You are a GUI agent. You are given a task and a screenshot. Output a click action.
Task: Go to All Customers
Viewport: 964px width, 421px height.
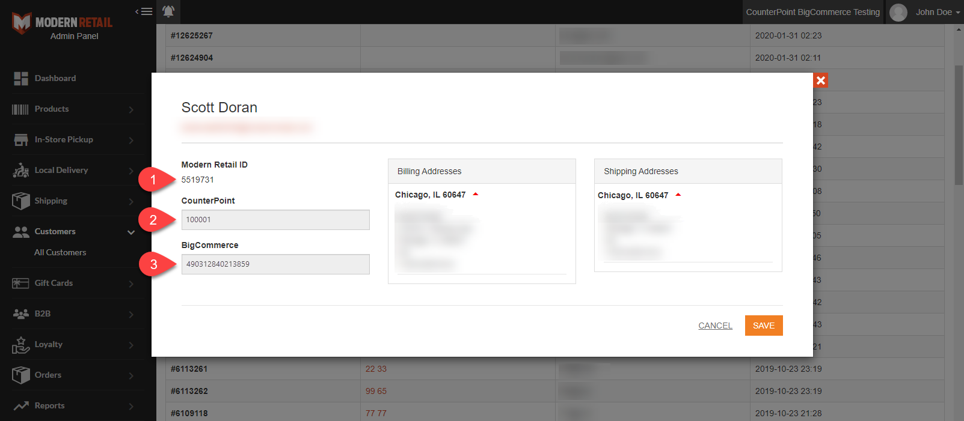60,252
